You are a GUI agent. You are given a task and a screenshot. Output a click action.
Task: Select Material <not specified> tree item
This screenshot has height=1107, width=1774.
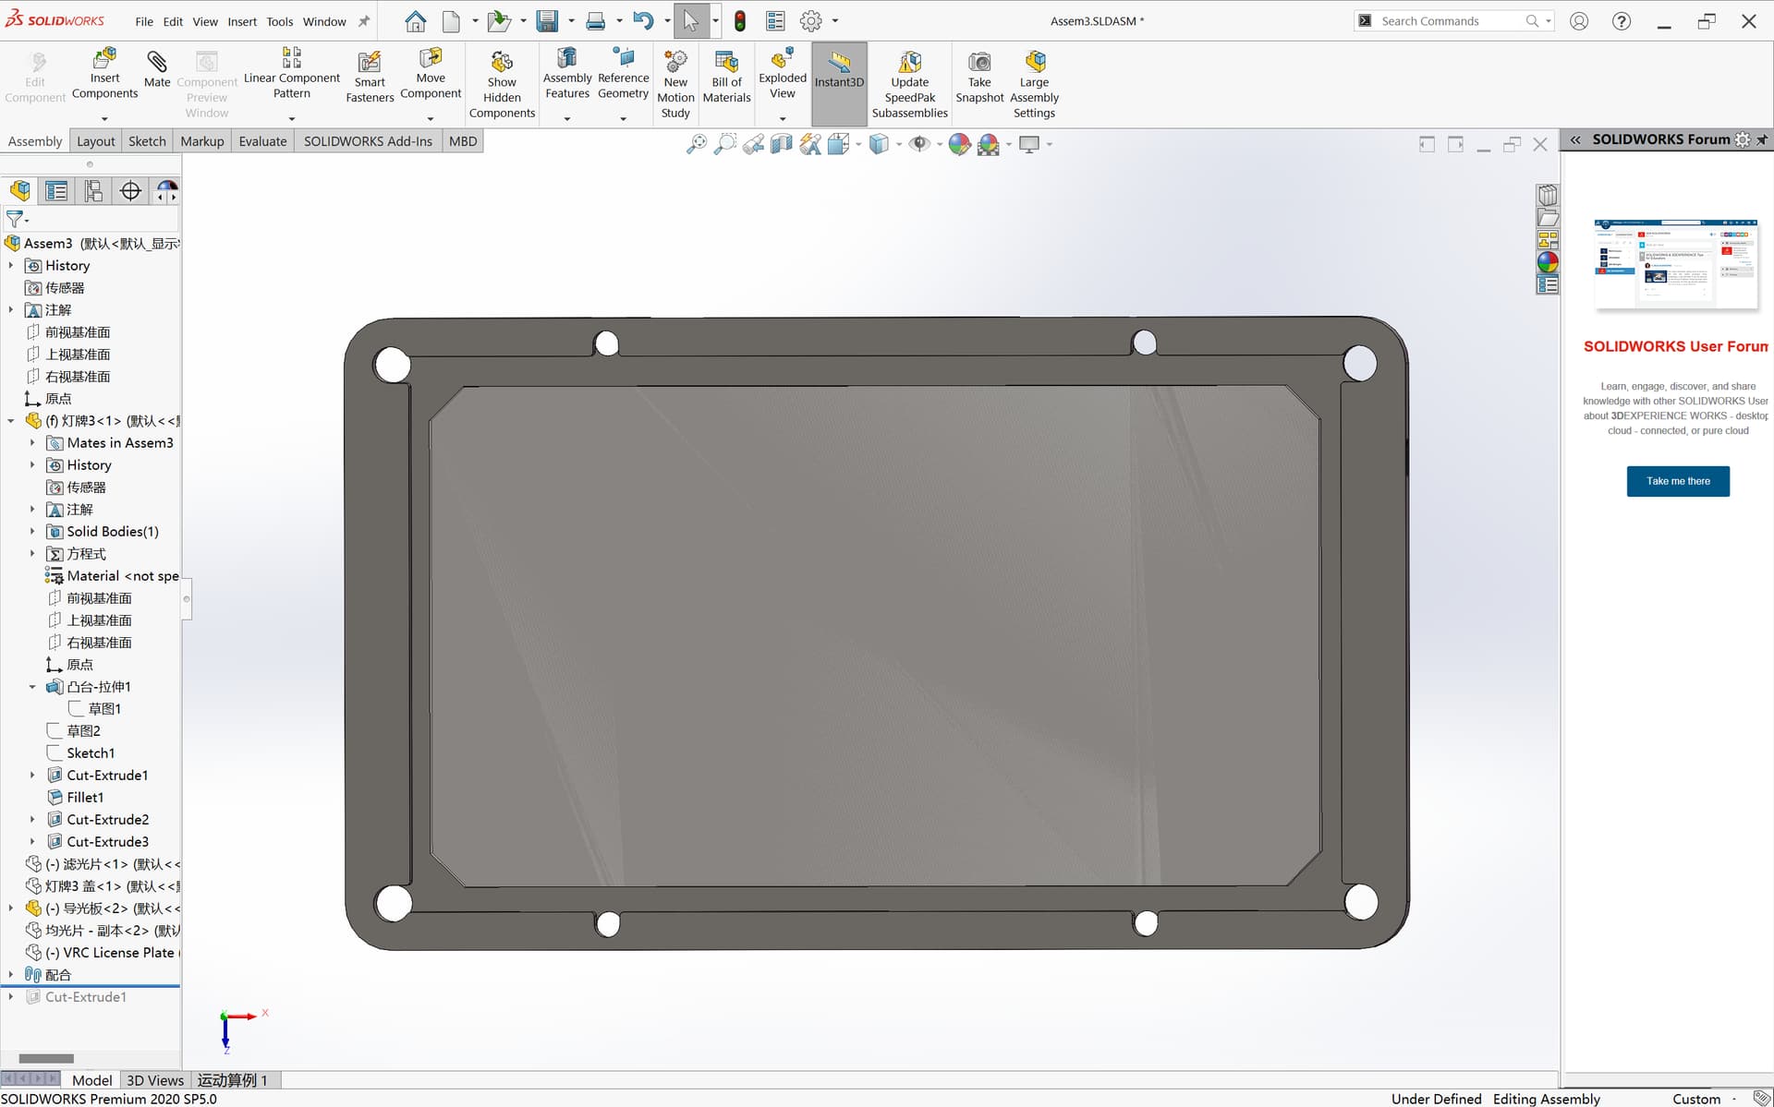click(x=113, y=576)
